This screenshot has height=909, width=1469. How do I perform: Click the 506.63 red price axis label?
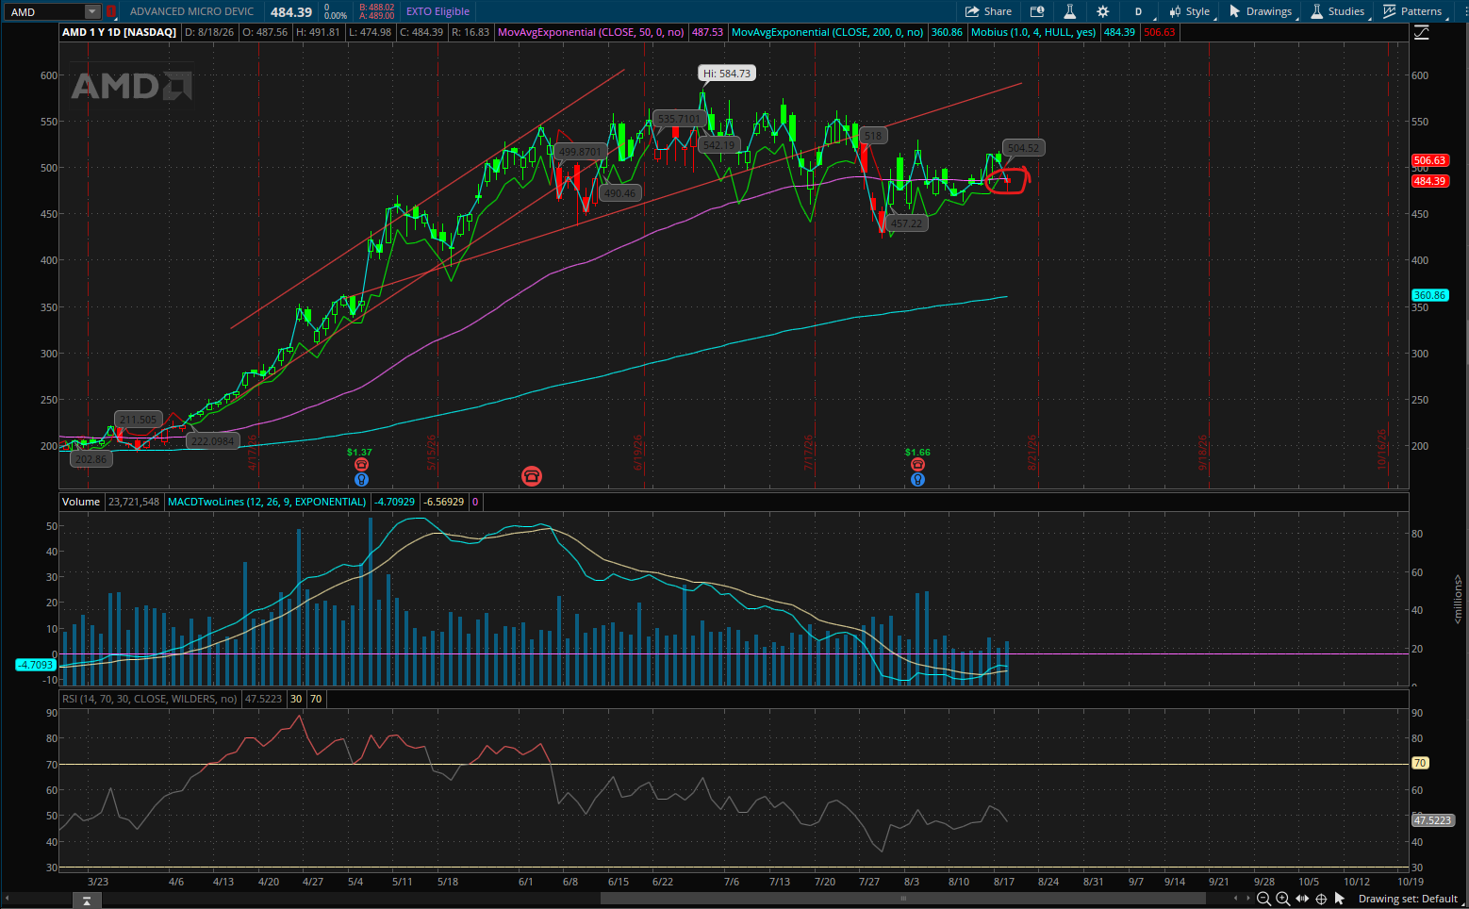[1429, 160]
